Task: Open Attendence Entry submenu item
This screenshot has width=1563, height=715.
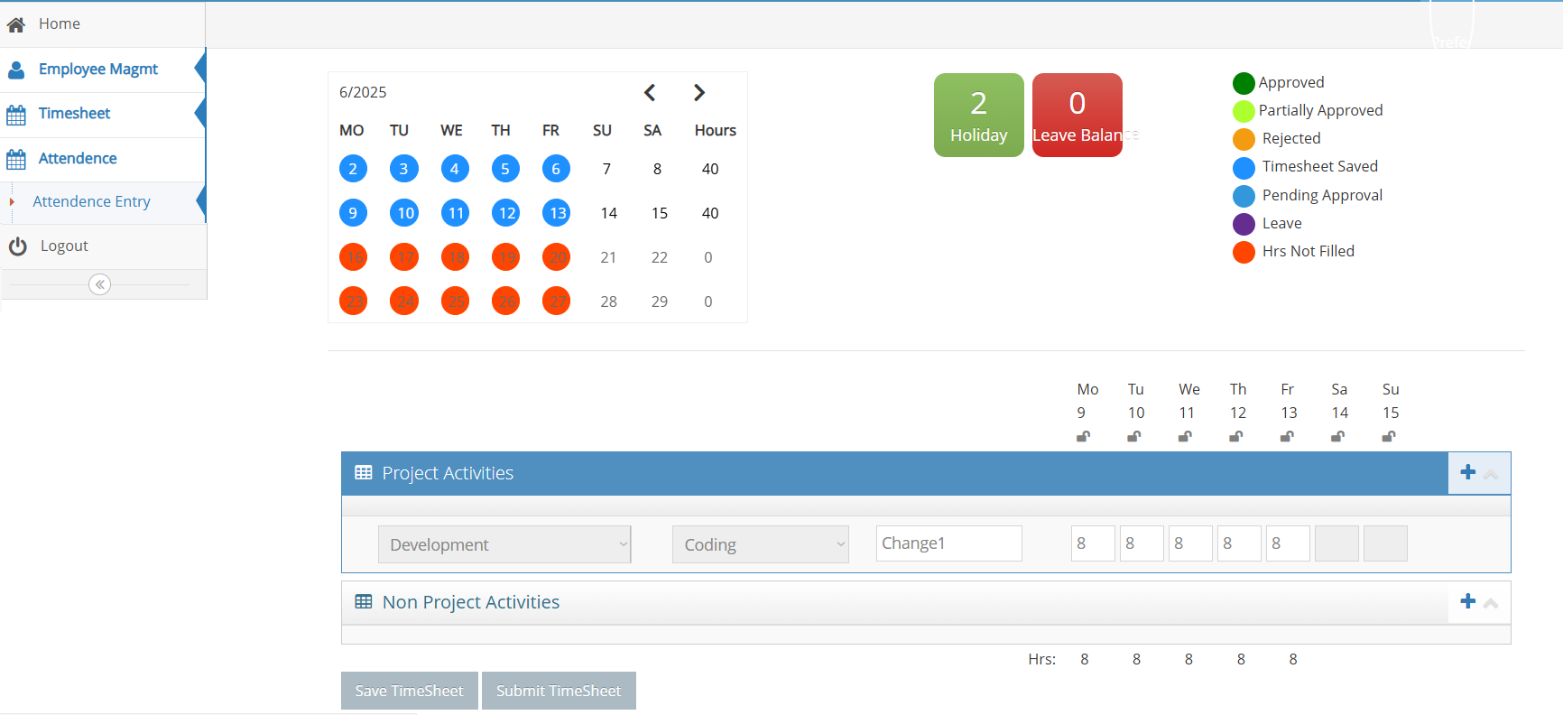Action: [x=91, y=202]
